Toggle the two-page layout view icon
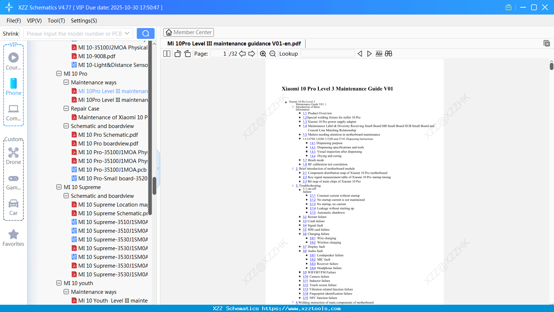 167,54
